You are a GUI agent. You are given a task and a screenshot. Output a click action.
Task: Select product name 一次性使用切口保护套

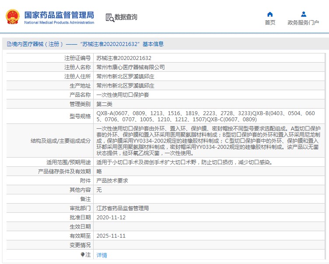[x=122, y=95]
